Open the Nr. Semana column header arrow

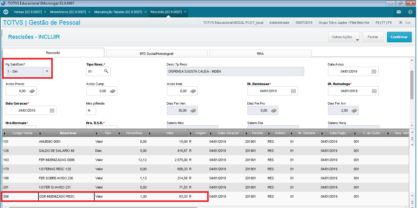(291, 133)
